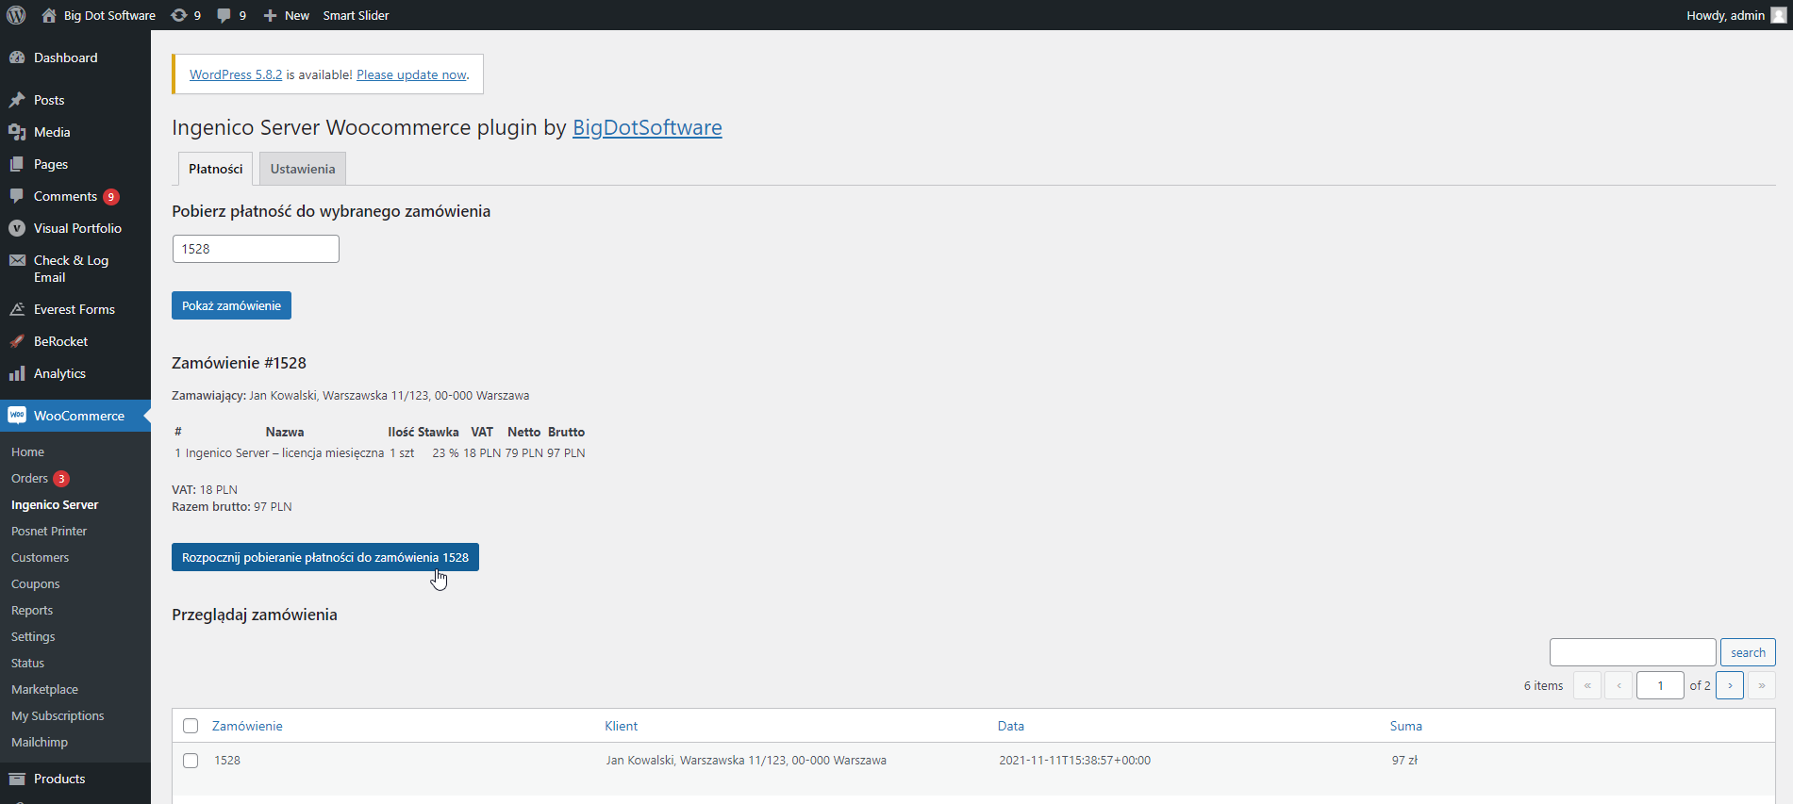Go to first page of orders
Image resolution: width=1793 pixels, height=804 pixels.
point(1587,685)
